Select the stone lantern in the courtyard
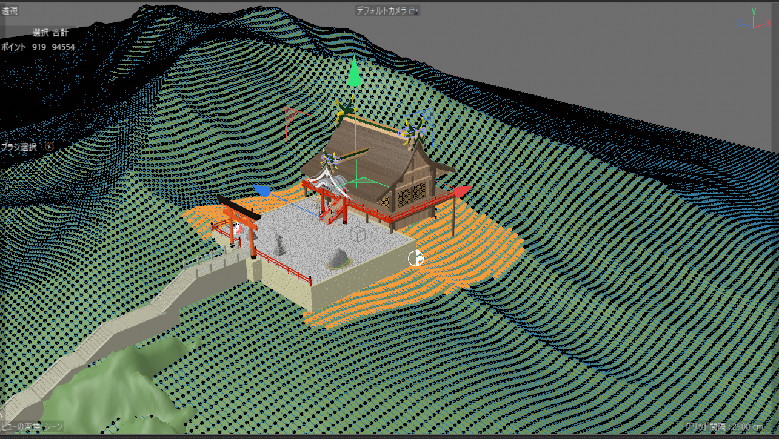779x439 pixels. tap(278, 245)
